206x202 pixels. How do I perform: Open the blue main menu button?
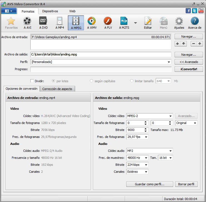coord(9,11)
